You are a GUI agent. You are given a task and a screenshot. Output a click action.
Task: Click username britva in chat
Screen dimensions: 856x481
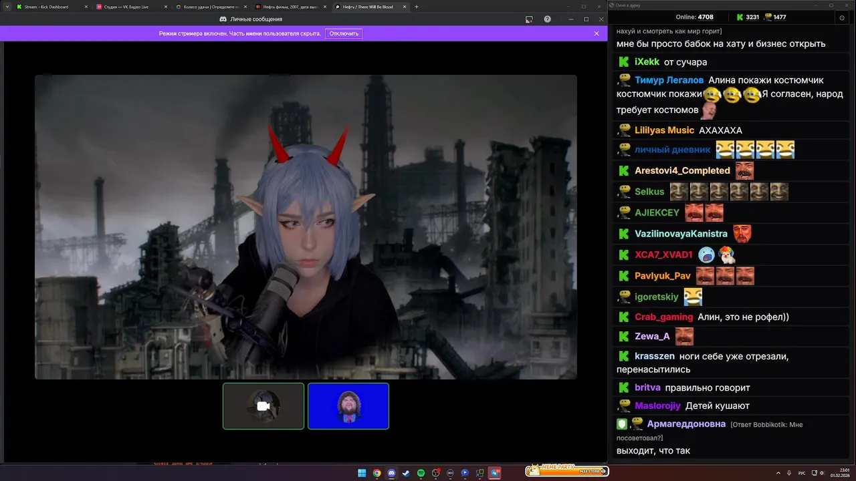point(647,387)
